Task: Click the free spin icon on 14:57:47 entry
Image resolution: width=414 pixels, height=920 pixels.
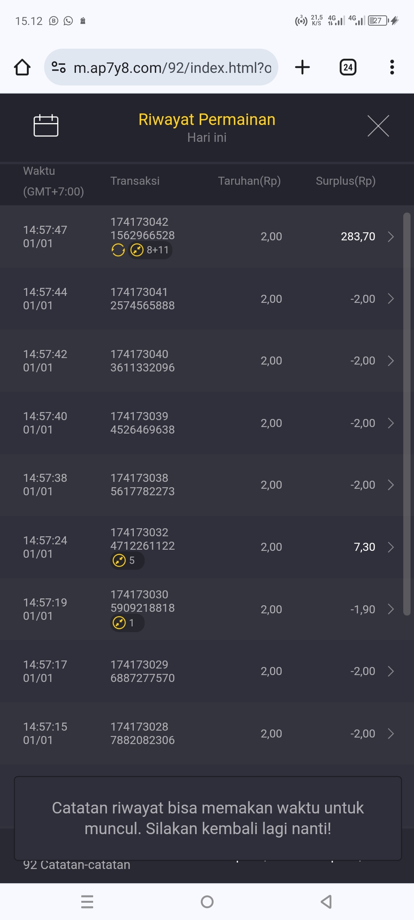Action: [118, 250]
